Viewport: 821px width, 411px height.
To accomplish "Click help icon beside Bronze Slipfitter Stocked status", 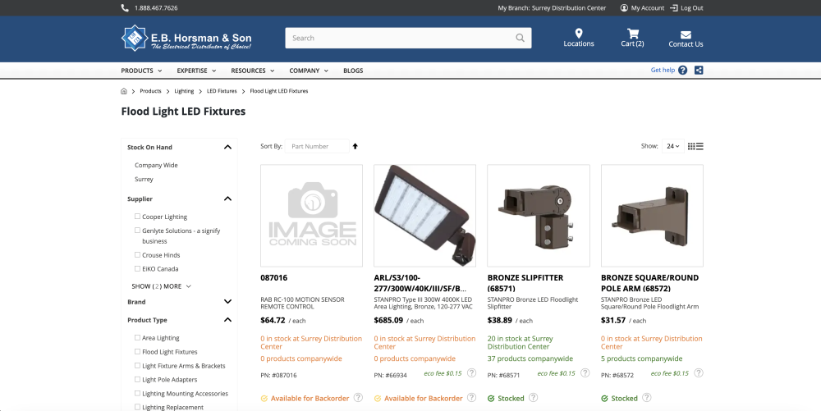I will [533, 397].
